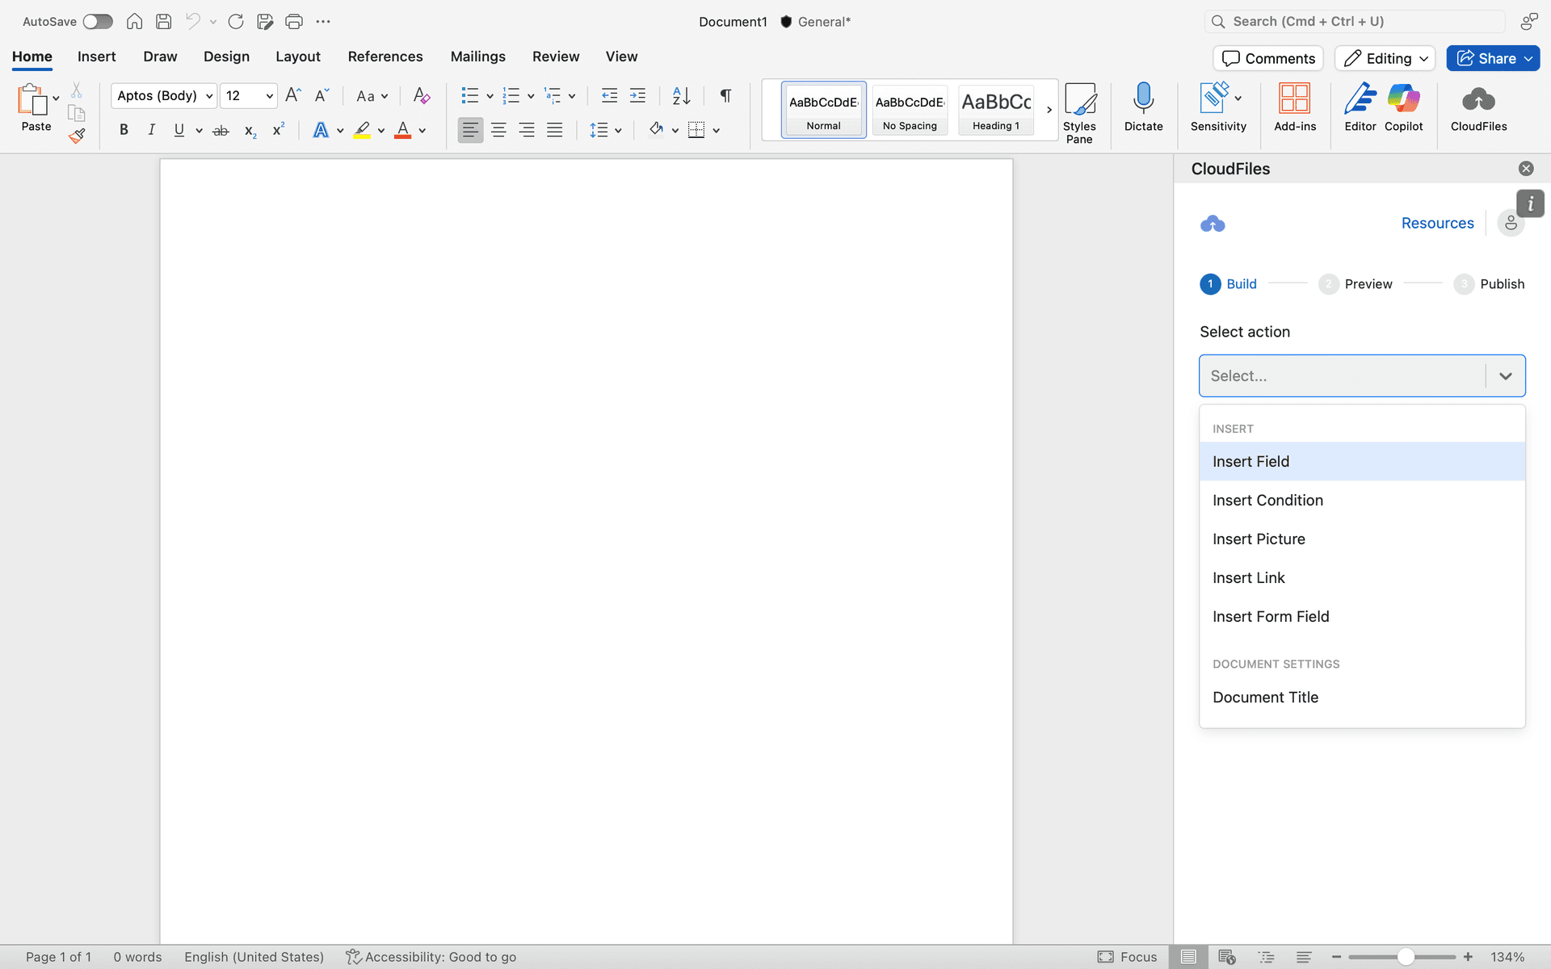Toggle the AutoSave switch

pos(98,22)
